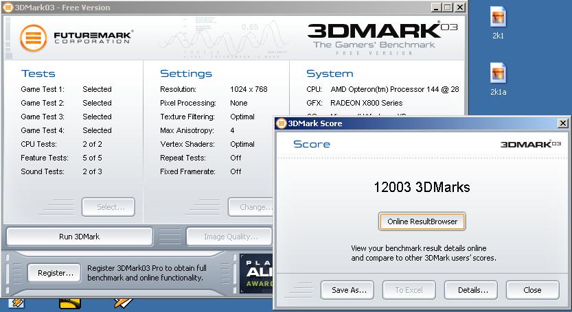
Task: Click the Texture Filtering label
Action: pyautogui.click(x=187, y=117)
